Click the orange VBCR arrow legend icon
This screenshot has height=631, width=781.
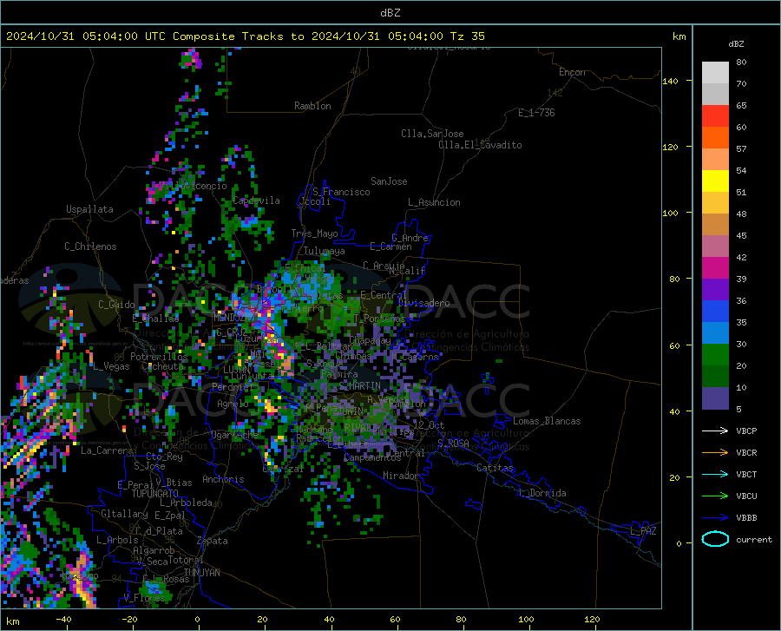[715, 453]
